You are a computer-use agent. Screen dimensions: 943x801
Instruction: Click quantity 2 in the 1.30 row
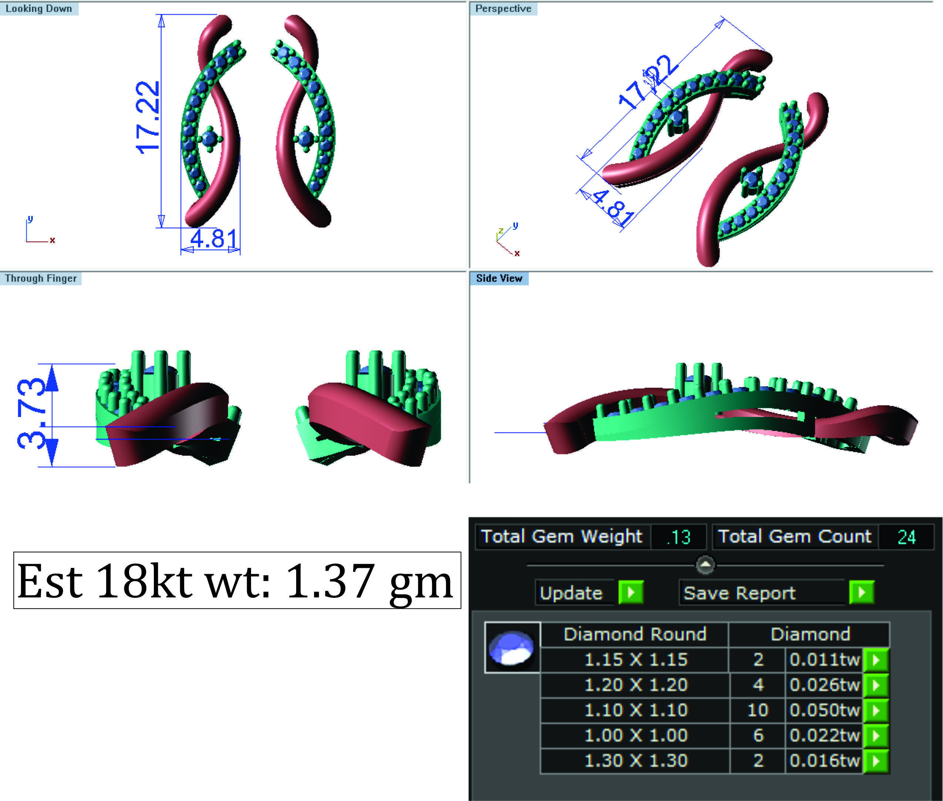click(758, 761)
